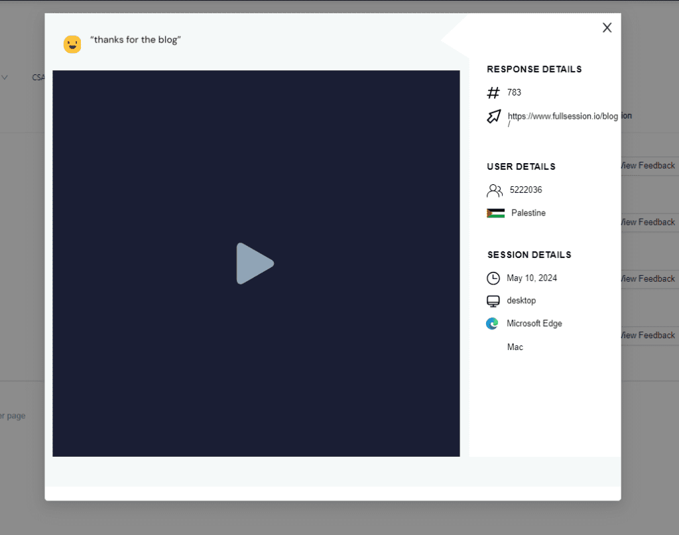The image size is (679, 535).
Task: Click the arrow cursor icon beside URL
Action: pos(494,117)
